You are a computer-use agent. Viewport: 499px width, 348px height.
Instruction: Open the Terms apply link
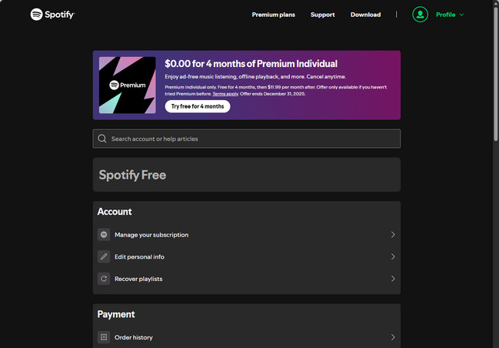coord(225,94)
